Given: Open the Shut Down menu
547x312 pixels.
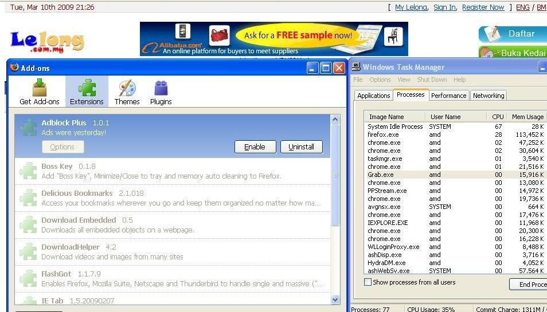Looking at the screenshot, I should point(431,80).
